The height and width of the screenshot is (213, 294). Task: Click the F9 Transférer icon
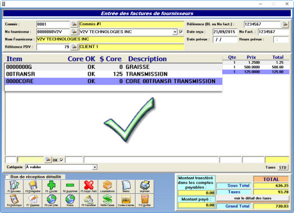[x=88, y=201]
